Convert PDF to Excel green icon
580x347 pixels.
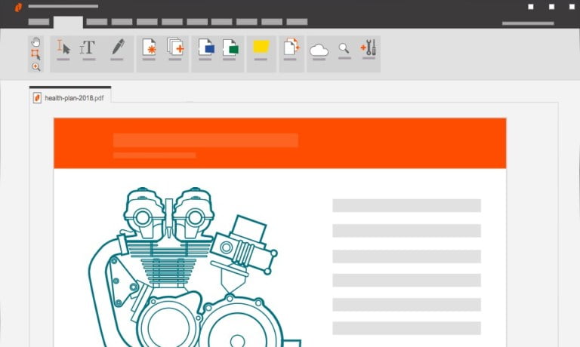(x=230, y=48)
